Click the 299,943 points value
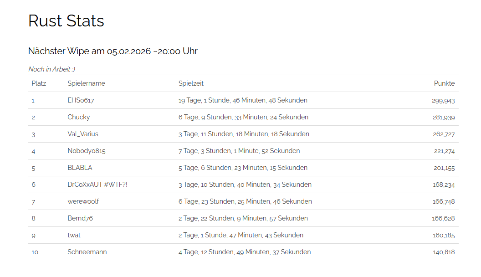 tap(443, 101)
